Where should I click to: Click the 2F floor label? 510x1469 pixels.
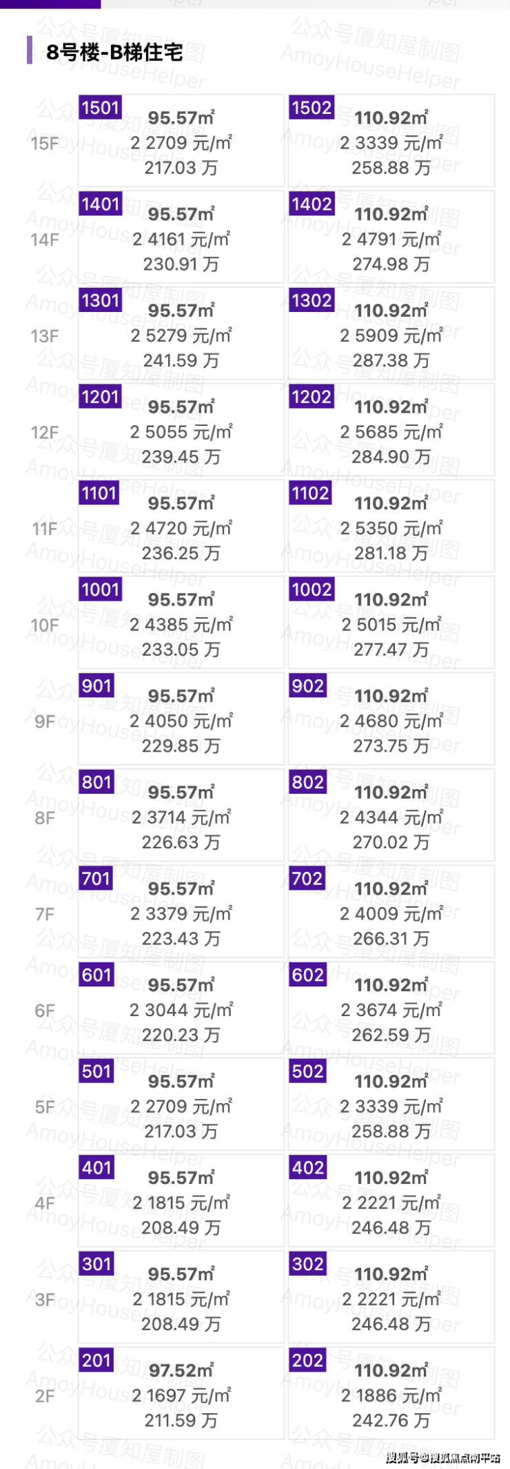pyautogui.click(x=45, y=1397)
